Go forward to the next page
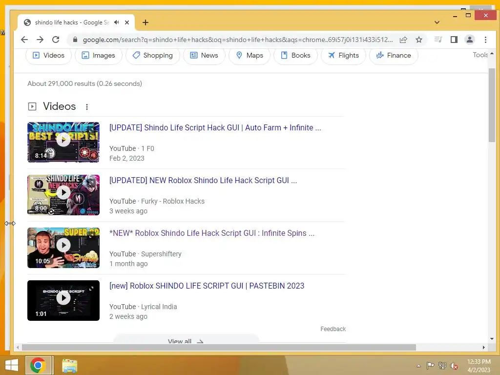This screenshot has width=500, height=375. [x=40, y=40]
